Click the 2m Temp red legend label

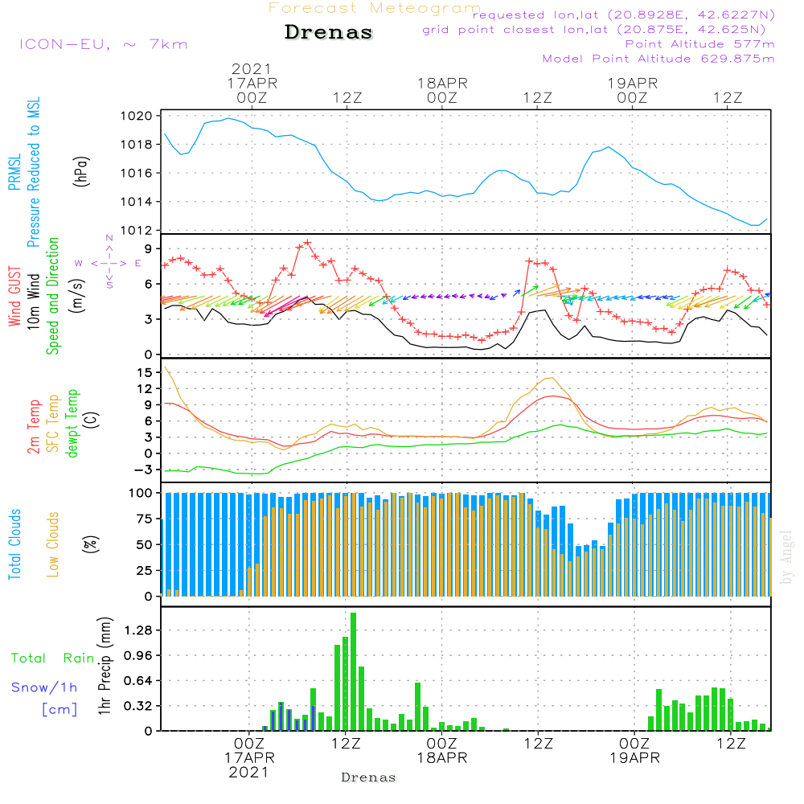tap(33, 427)
